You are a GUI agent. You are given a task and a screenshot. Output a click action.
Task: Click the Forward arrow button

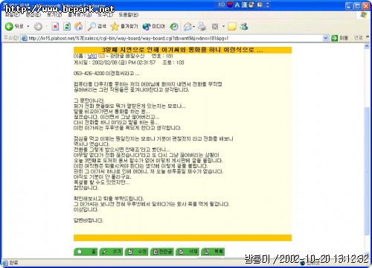[38, 26]
